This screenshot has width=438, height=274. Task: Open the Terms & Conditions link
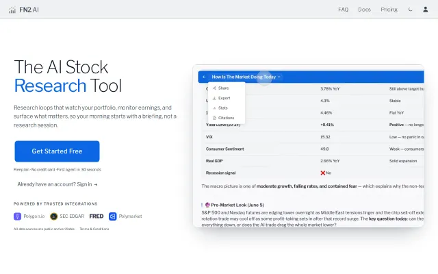[x=94, y=229]
